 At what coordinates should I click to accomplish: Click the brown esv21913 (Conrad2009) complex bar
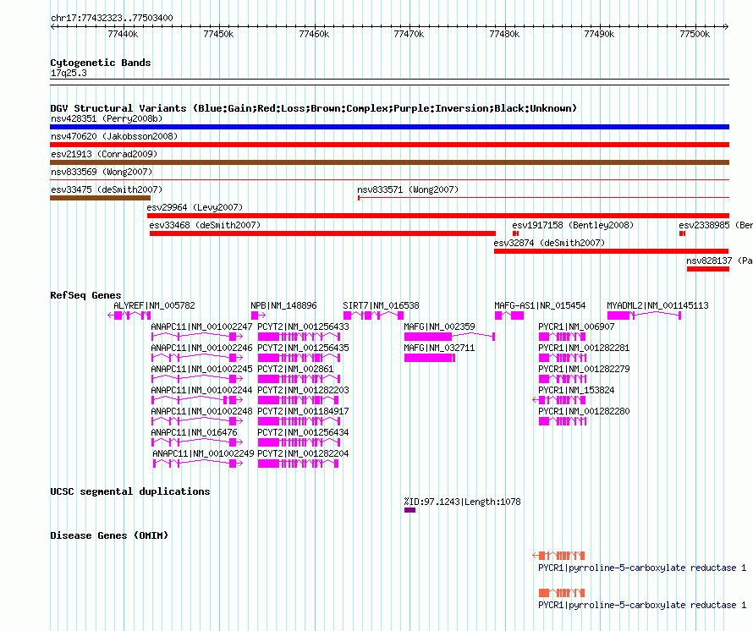click(x=389, y=162)
